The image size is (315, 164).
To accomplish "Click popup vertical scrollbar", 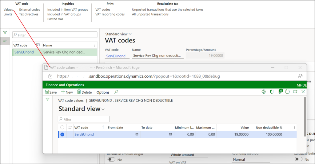I will tap(305, 117).
